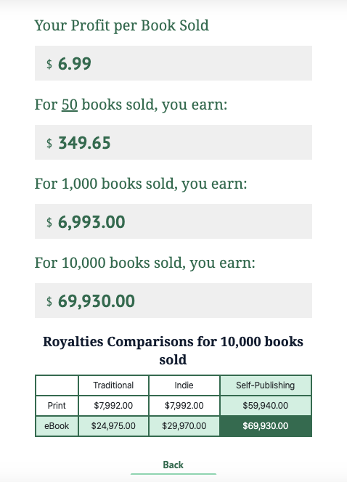The image size is (347, 482).
Task: Select the 69,930.00 earnings field
Action: [x=173, y=301]
